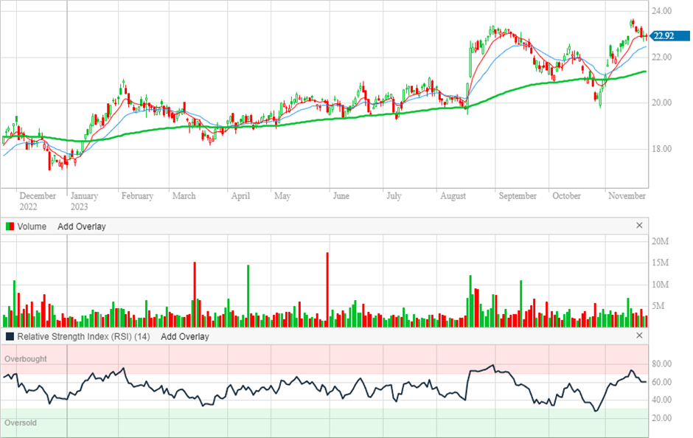
Task: Click the Relative Strength Index (RSI) (14) label
Action: pos(83,336)
